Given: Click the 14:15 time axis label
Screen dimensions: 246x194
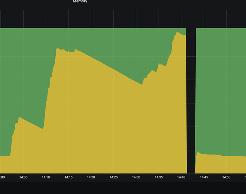Looking at the screenshot, I should 68,177.
